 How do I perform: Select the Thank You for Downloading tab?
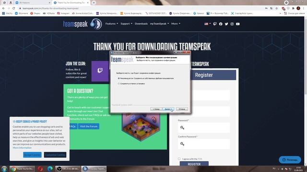click(x=71, y=3)
